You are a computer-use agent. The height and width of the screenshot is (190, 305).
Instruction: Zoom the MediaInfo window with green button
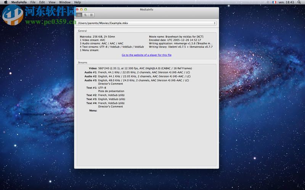[85, 9]
